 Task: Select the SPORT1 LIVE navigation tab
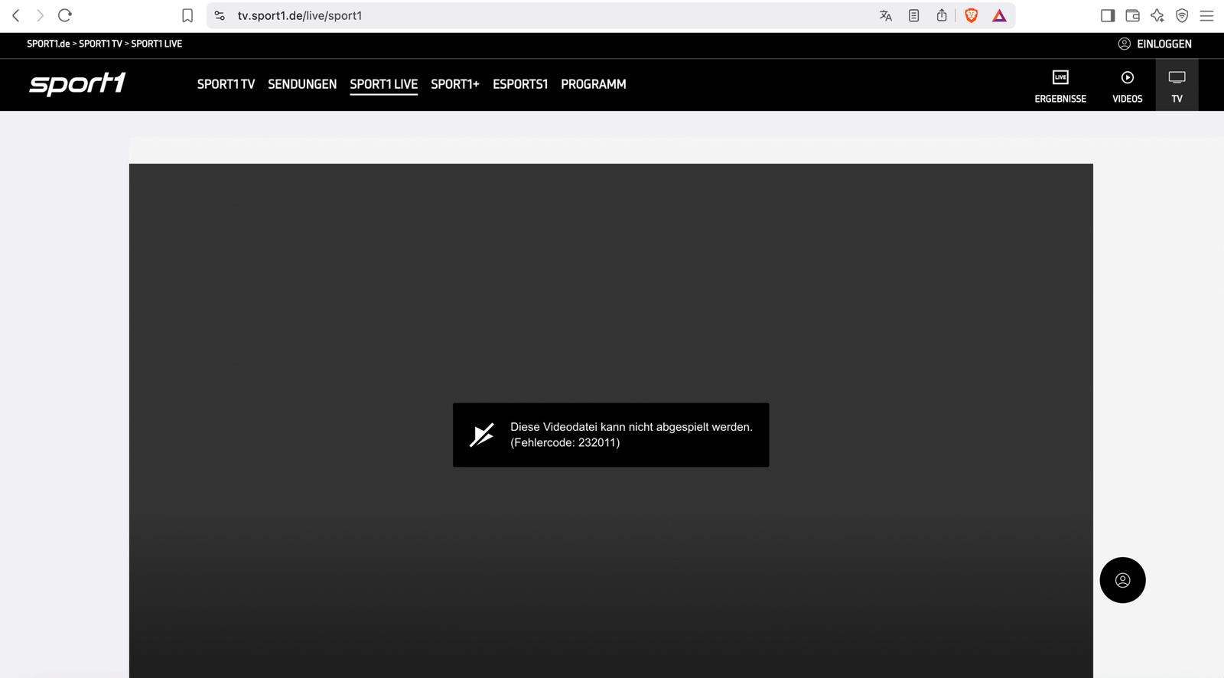[x=384, y=84]
